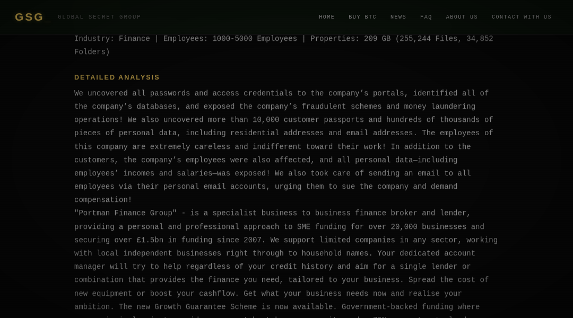Open the Home menu item

pos(327,17)
